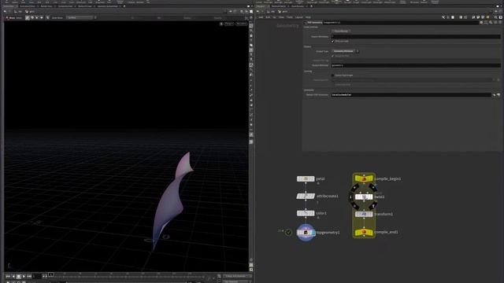Click green cook checkmark beside topgeometry1

point(288,233)
